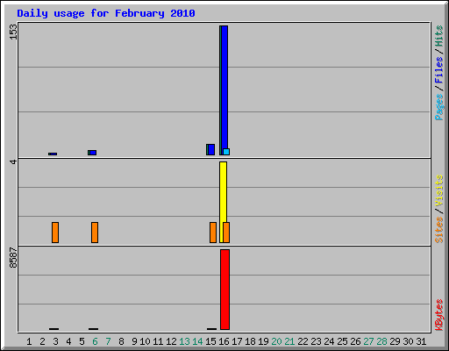Select the blue Files bar for day 15
This screenshot has height=351, width=449.
tap(211, 149)
